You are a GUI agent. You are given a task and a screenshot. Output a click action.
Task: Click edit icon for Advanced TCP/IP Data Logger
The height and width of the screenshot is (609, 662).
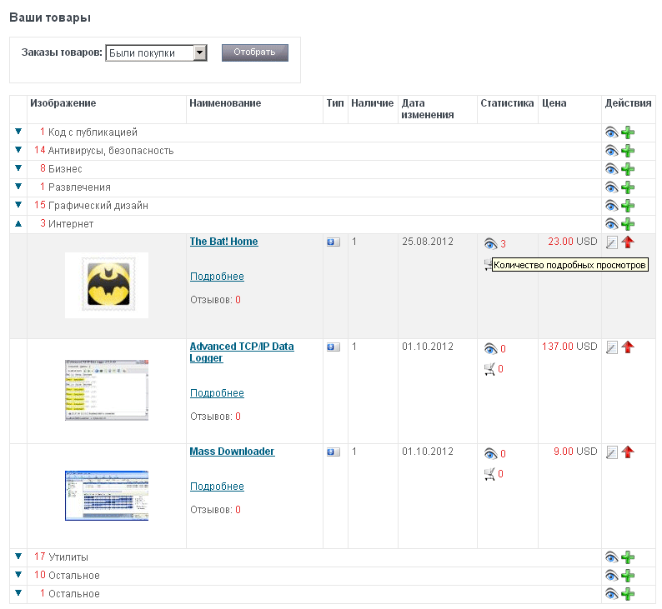pos(611,347)
